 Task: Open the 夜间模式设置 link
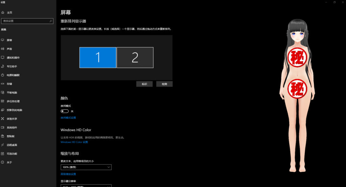(68, 118)
